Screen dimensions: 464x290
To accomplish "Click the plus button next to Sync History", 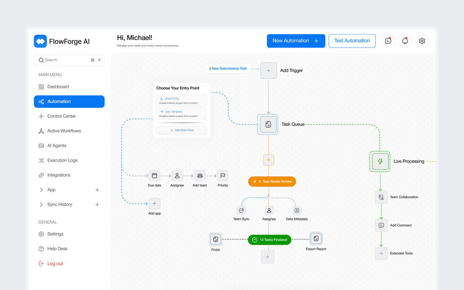I will (97, 205).
